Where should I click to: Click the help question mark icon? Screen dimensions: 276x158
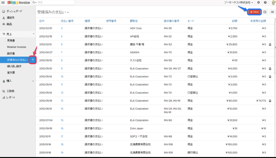point(265,3)
